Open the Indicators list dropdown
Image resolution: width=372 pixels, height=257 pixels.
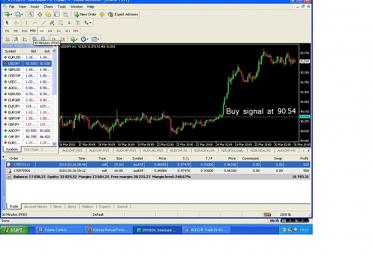point(74,39)
